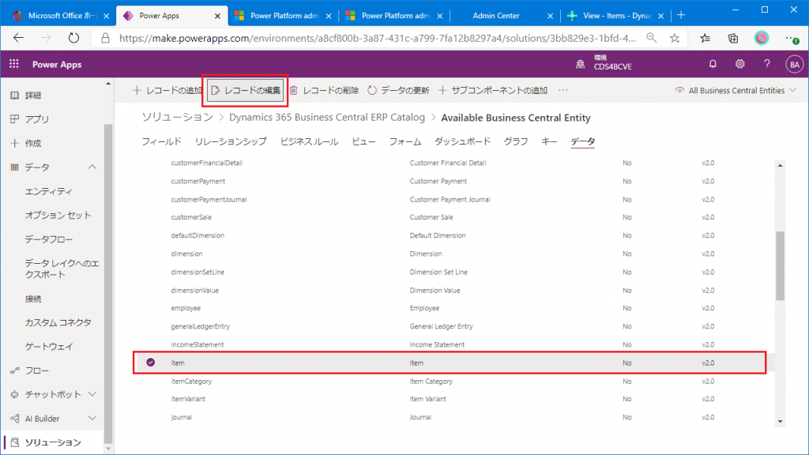
Task: Go to ソリューション breadcrumb link
Action: click(178, 118)
